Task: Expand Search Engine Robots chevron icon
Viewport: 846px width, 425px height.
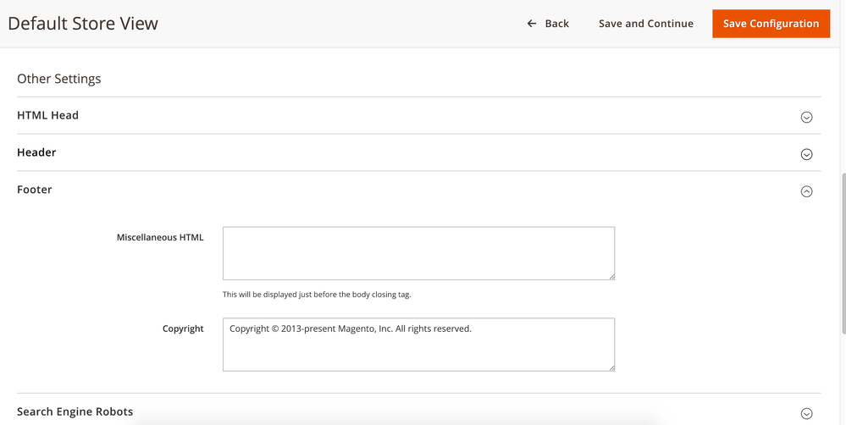Action: pyautogui.click(x=806, y=413)
